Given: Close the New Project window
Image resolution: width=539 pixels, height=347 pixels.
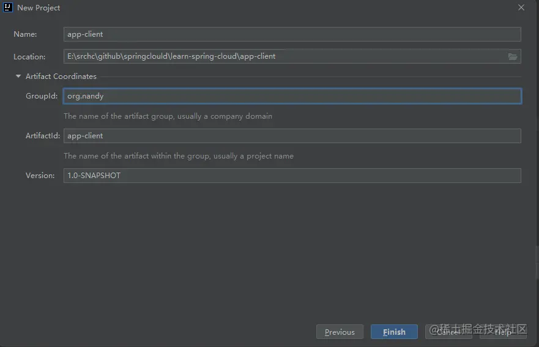Looking at the screenshot, I should tap(521, 7).
